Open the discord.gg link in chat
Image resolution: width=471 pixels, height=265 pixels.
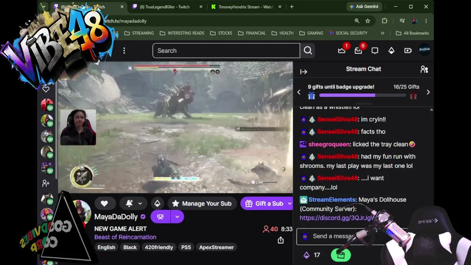tap(337, 218)
